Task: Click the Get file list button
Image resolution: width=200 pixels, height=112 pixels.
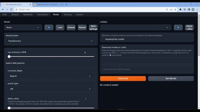Action: 171,79
